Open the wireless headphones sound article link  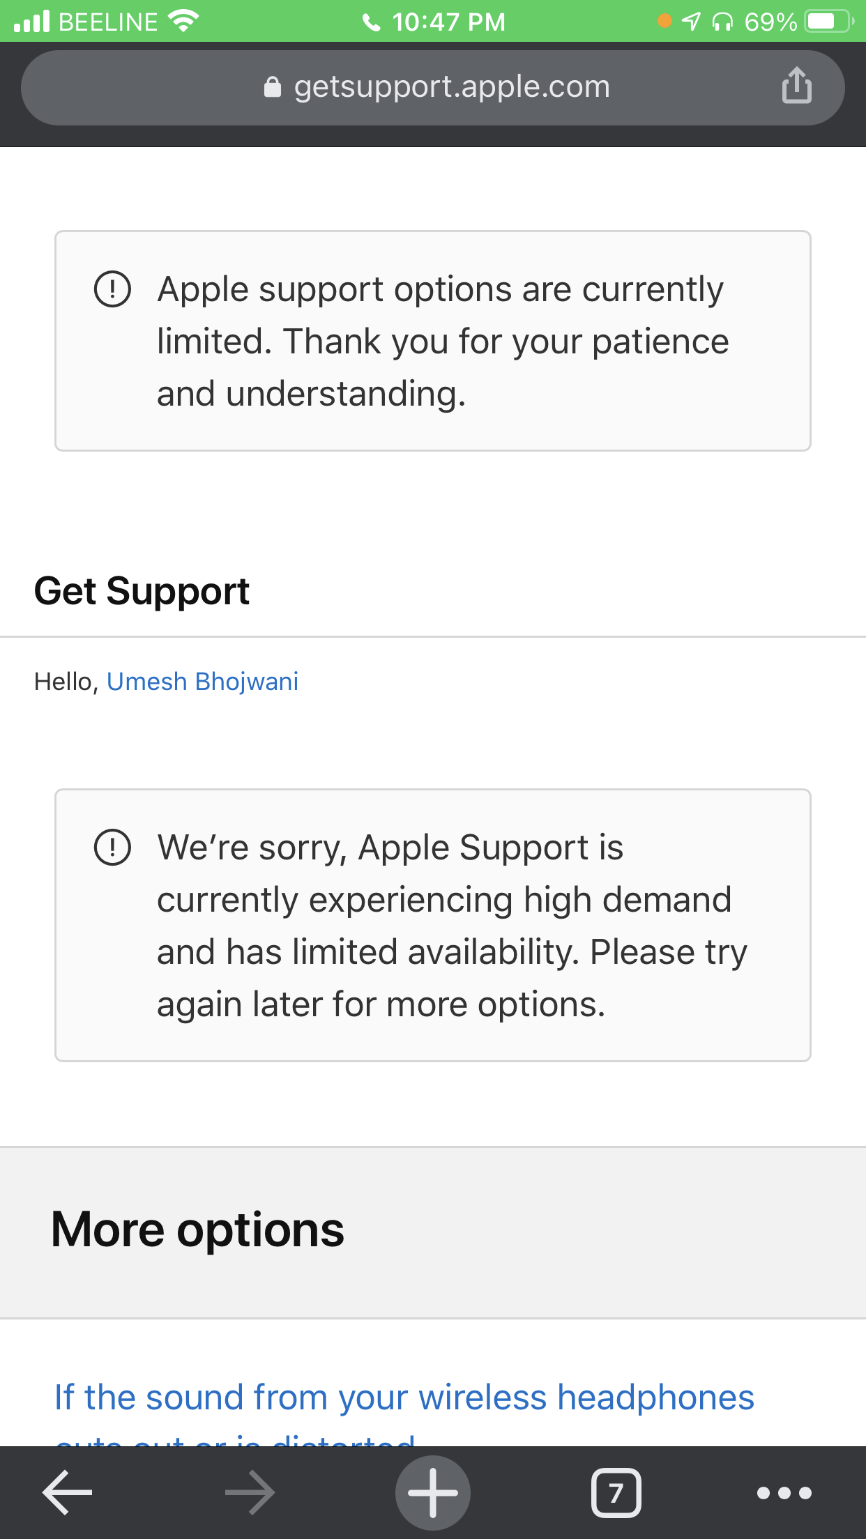[x=404, y=1398]
